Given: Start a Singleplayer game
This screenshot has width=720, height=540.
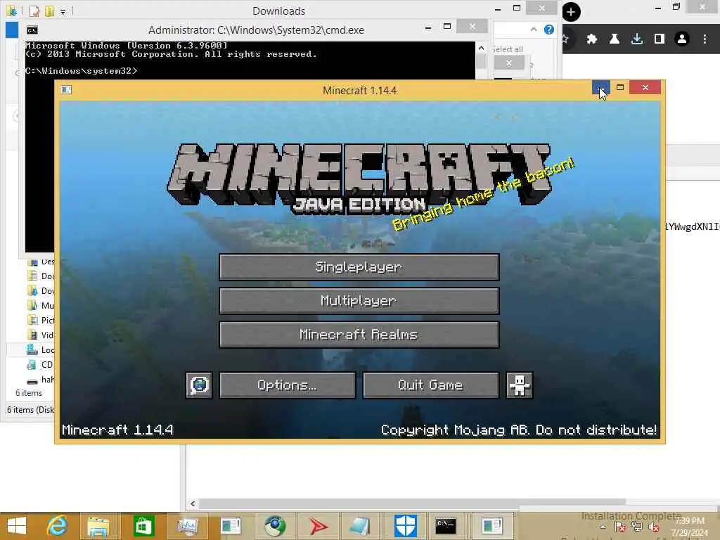Looking at the screenshot, I should (359, 266).
